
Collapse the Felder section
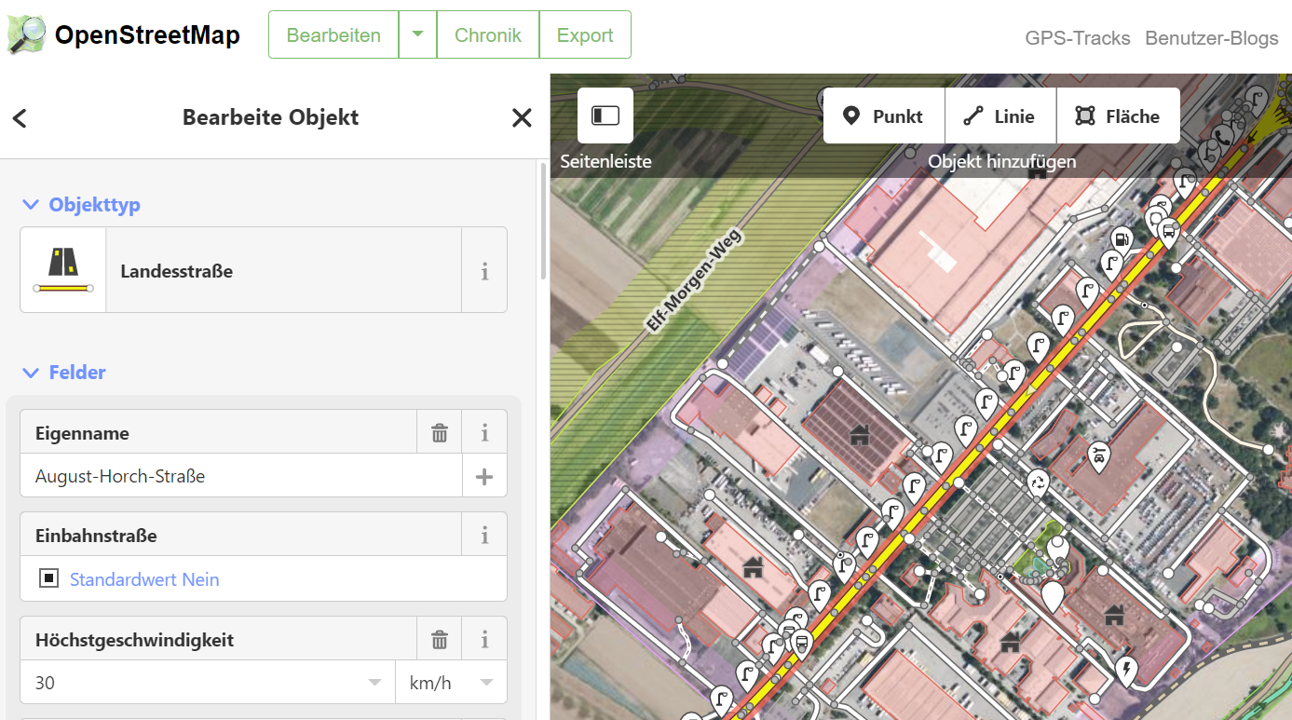[64, 373]
